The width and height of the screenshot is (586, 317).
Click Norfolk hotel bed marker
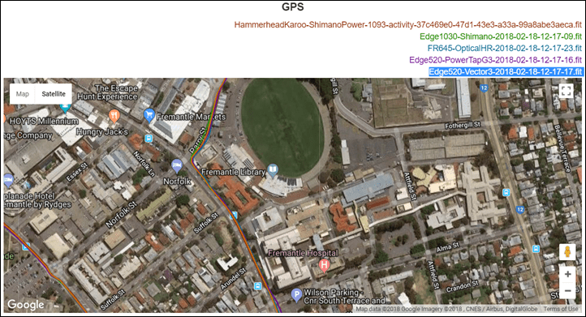[x=177, y=165]
